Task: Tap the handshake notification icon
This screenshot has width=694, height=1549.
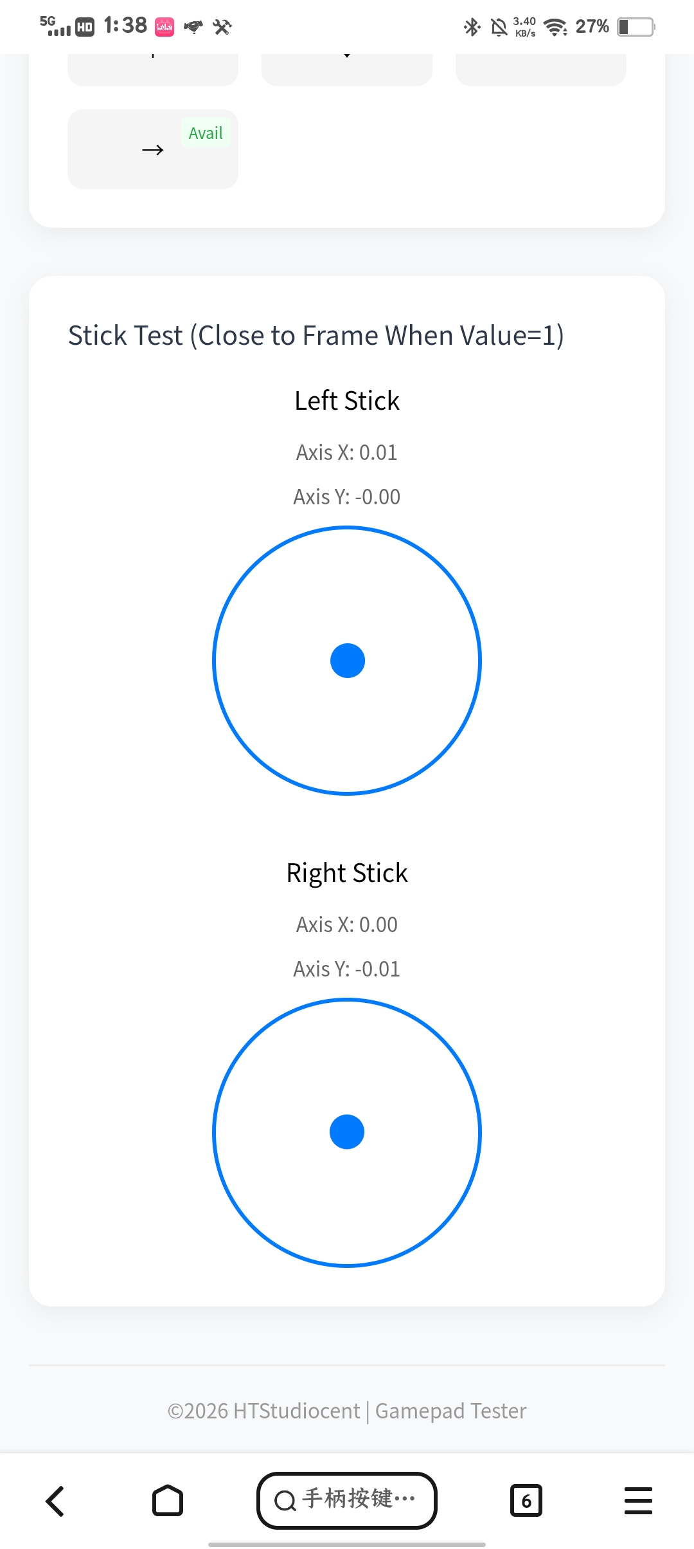Action: [x=193, y=27]
